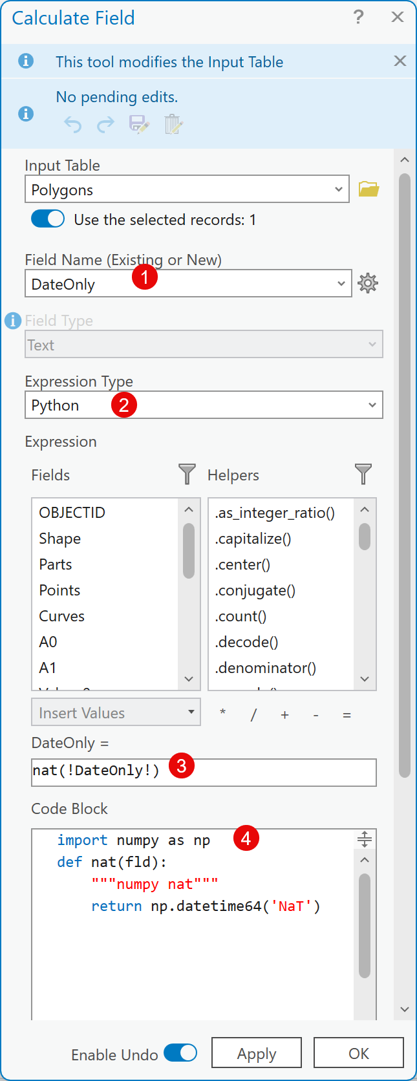Browse for input table with folder icon
The height and width of the screenshot is (1081, 417).
pos(369,189)
